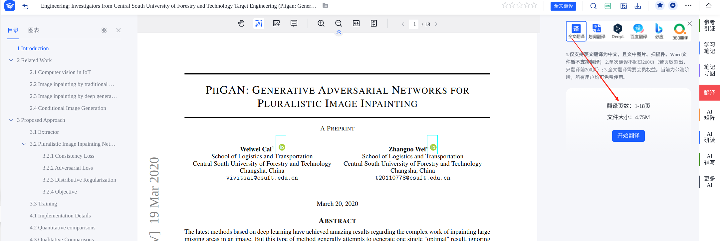
Task: Zoom in on the document
Action: click(321, 24)
